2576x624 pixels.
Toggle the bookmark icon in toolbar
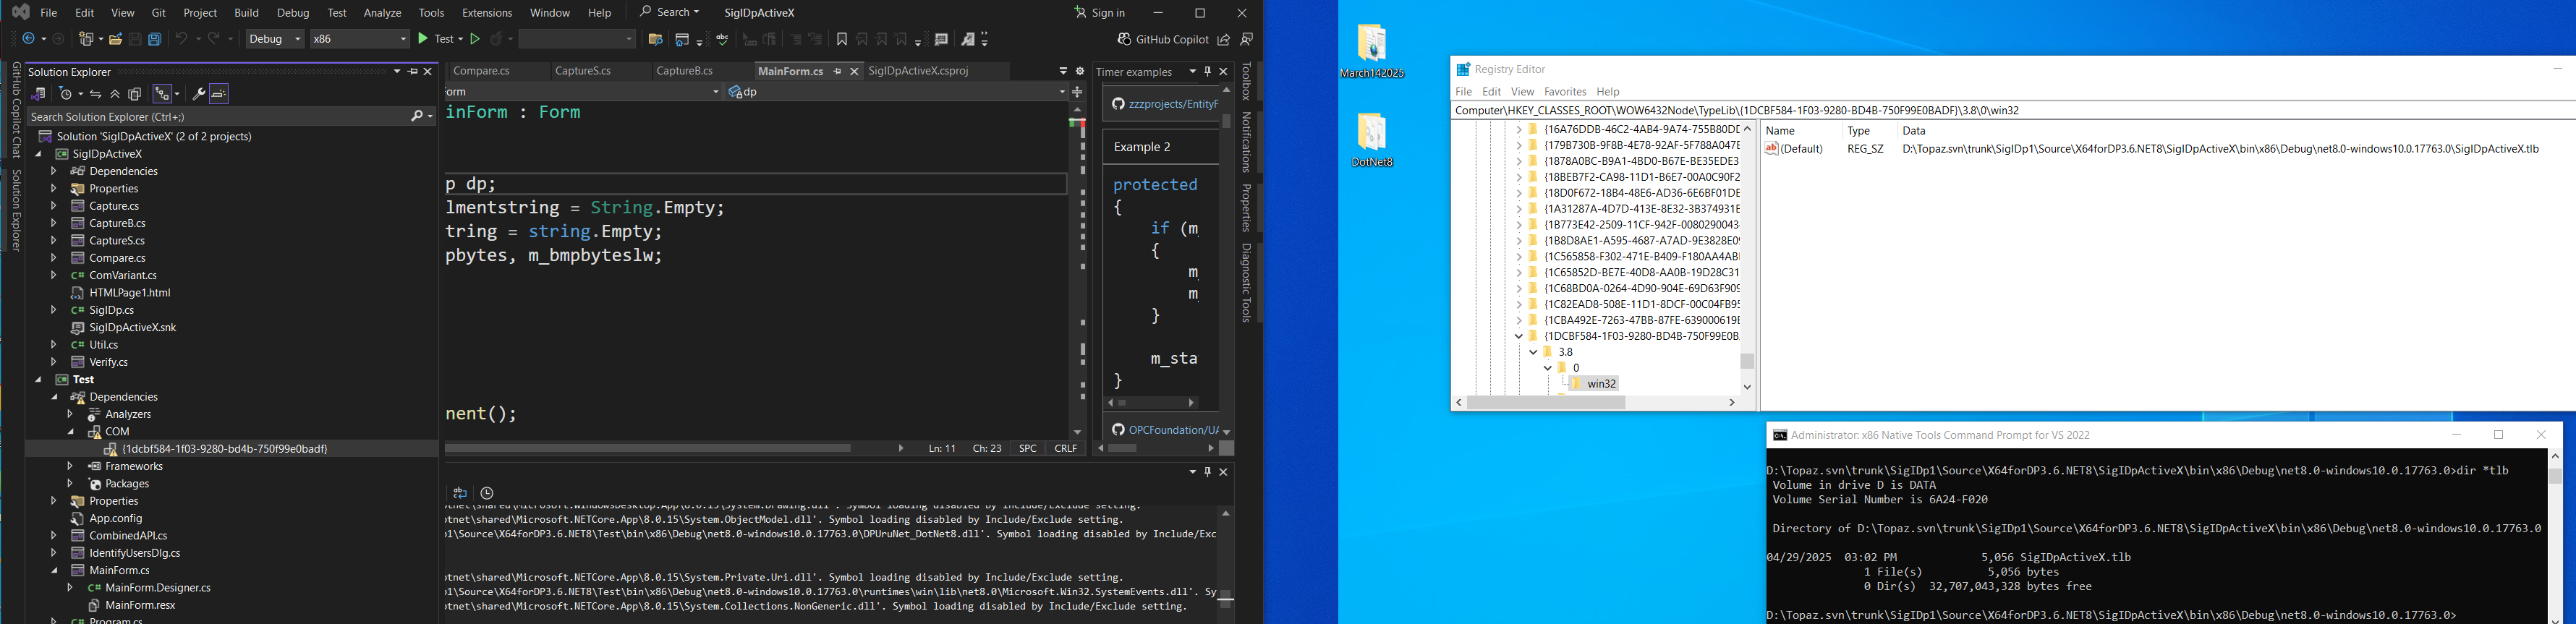pos(842,39)
